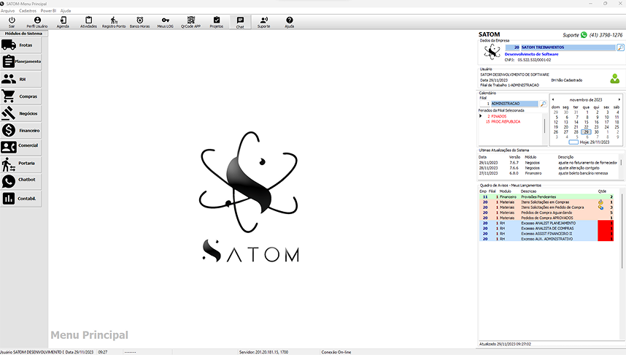This screenshot has width=626, height=355.
Task: Open the Financeiro module
Action: 21,130
